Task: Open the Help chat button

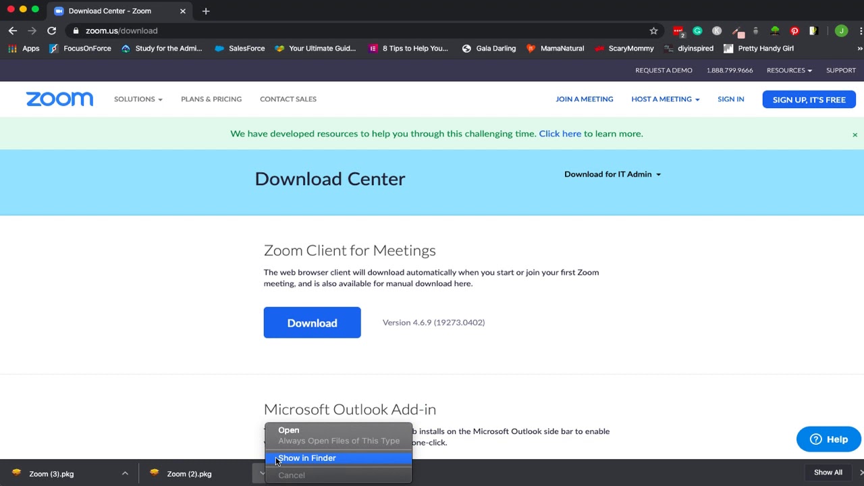Action: tap(829, 439)
